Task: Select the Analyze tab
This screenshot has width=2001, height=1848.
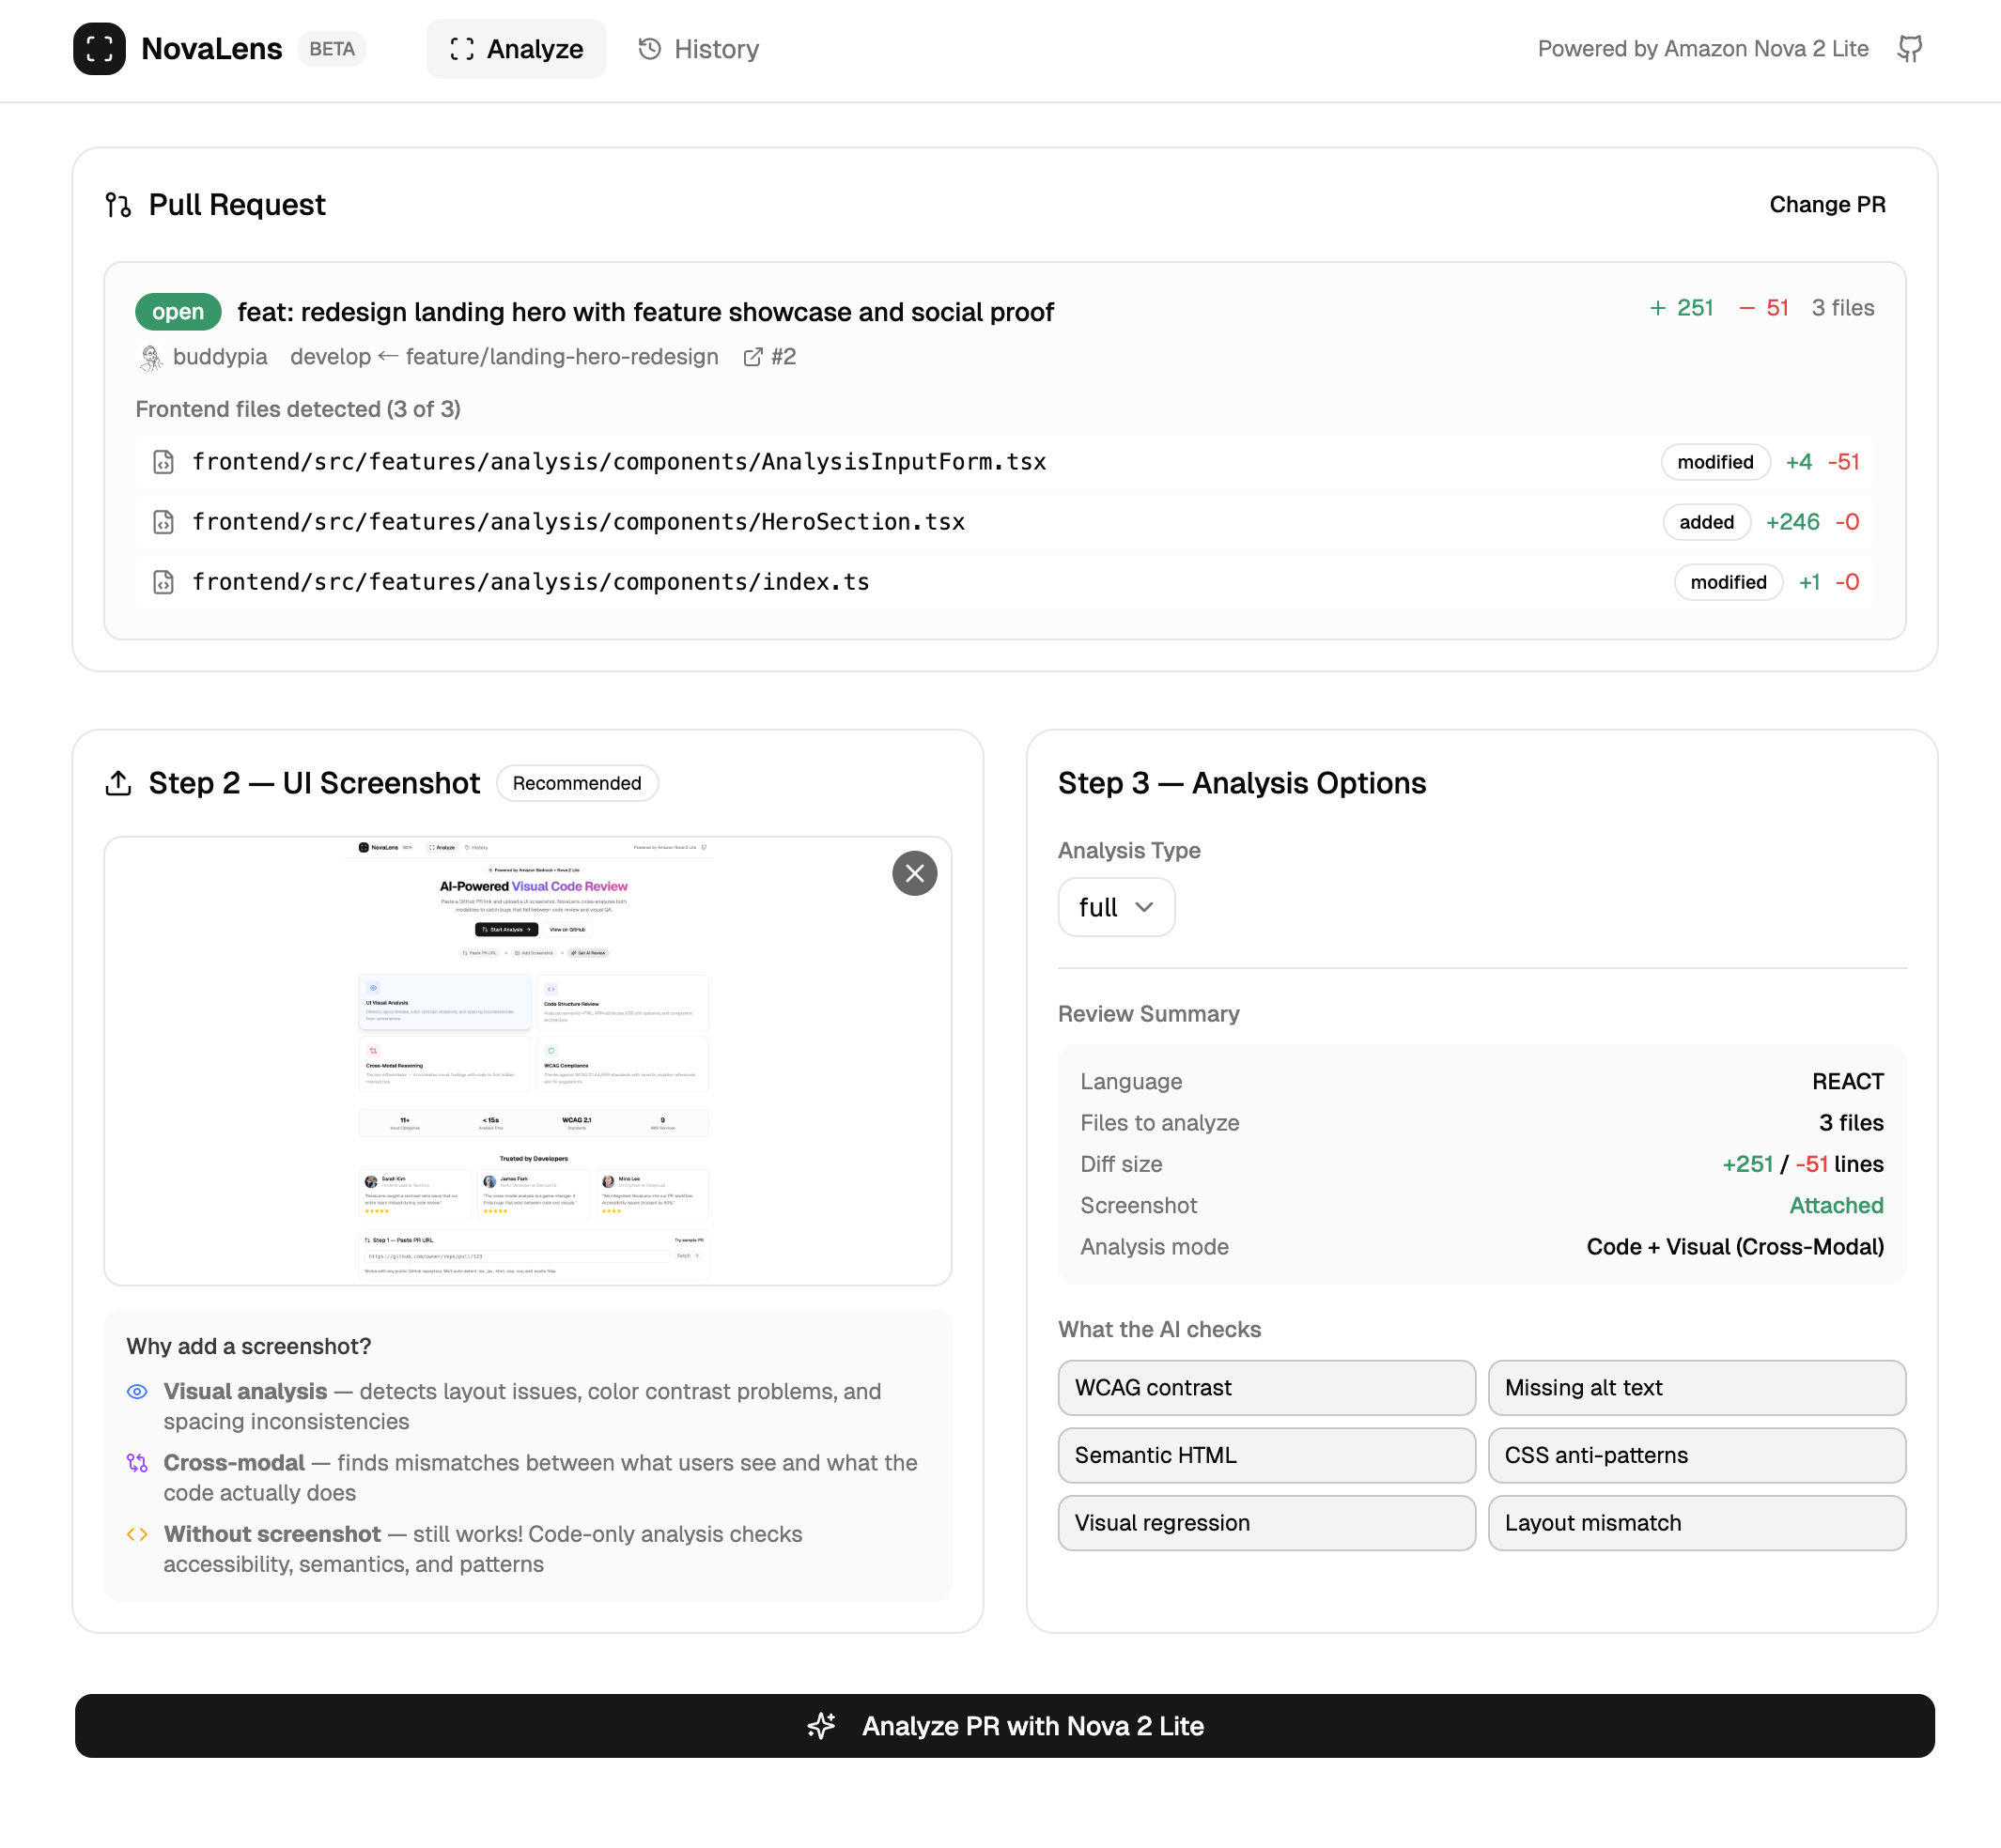Action: (x=517, y=49)
